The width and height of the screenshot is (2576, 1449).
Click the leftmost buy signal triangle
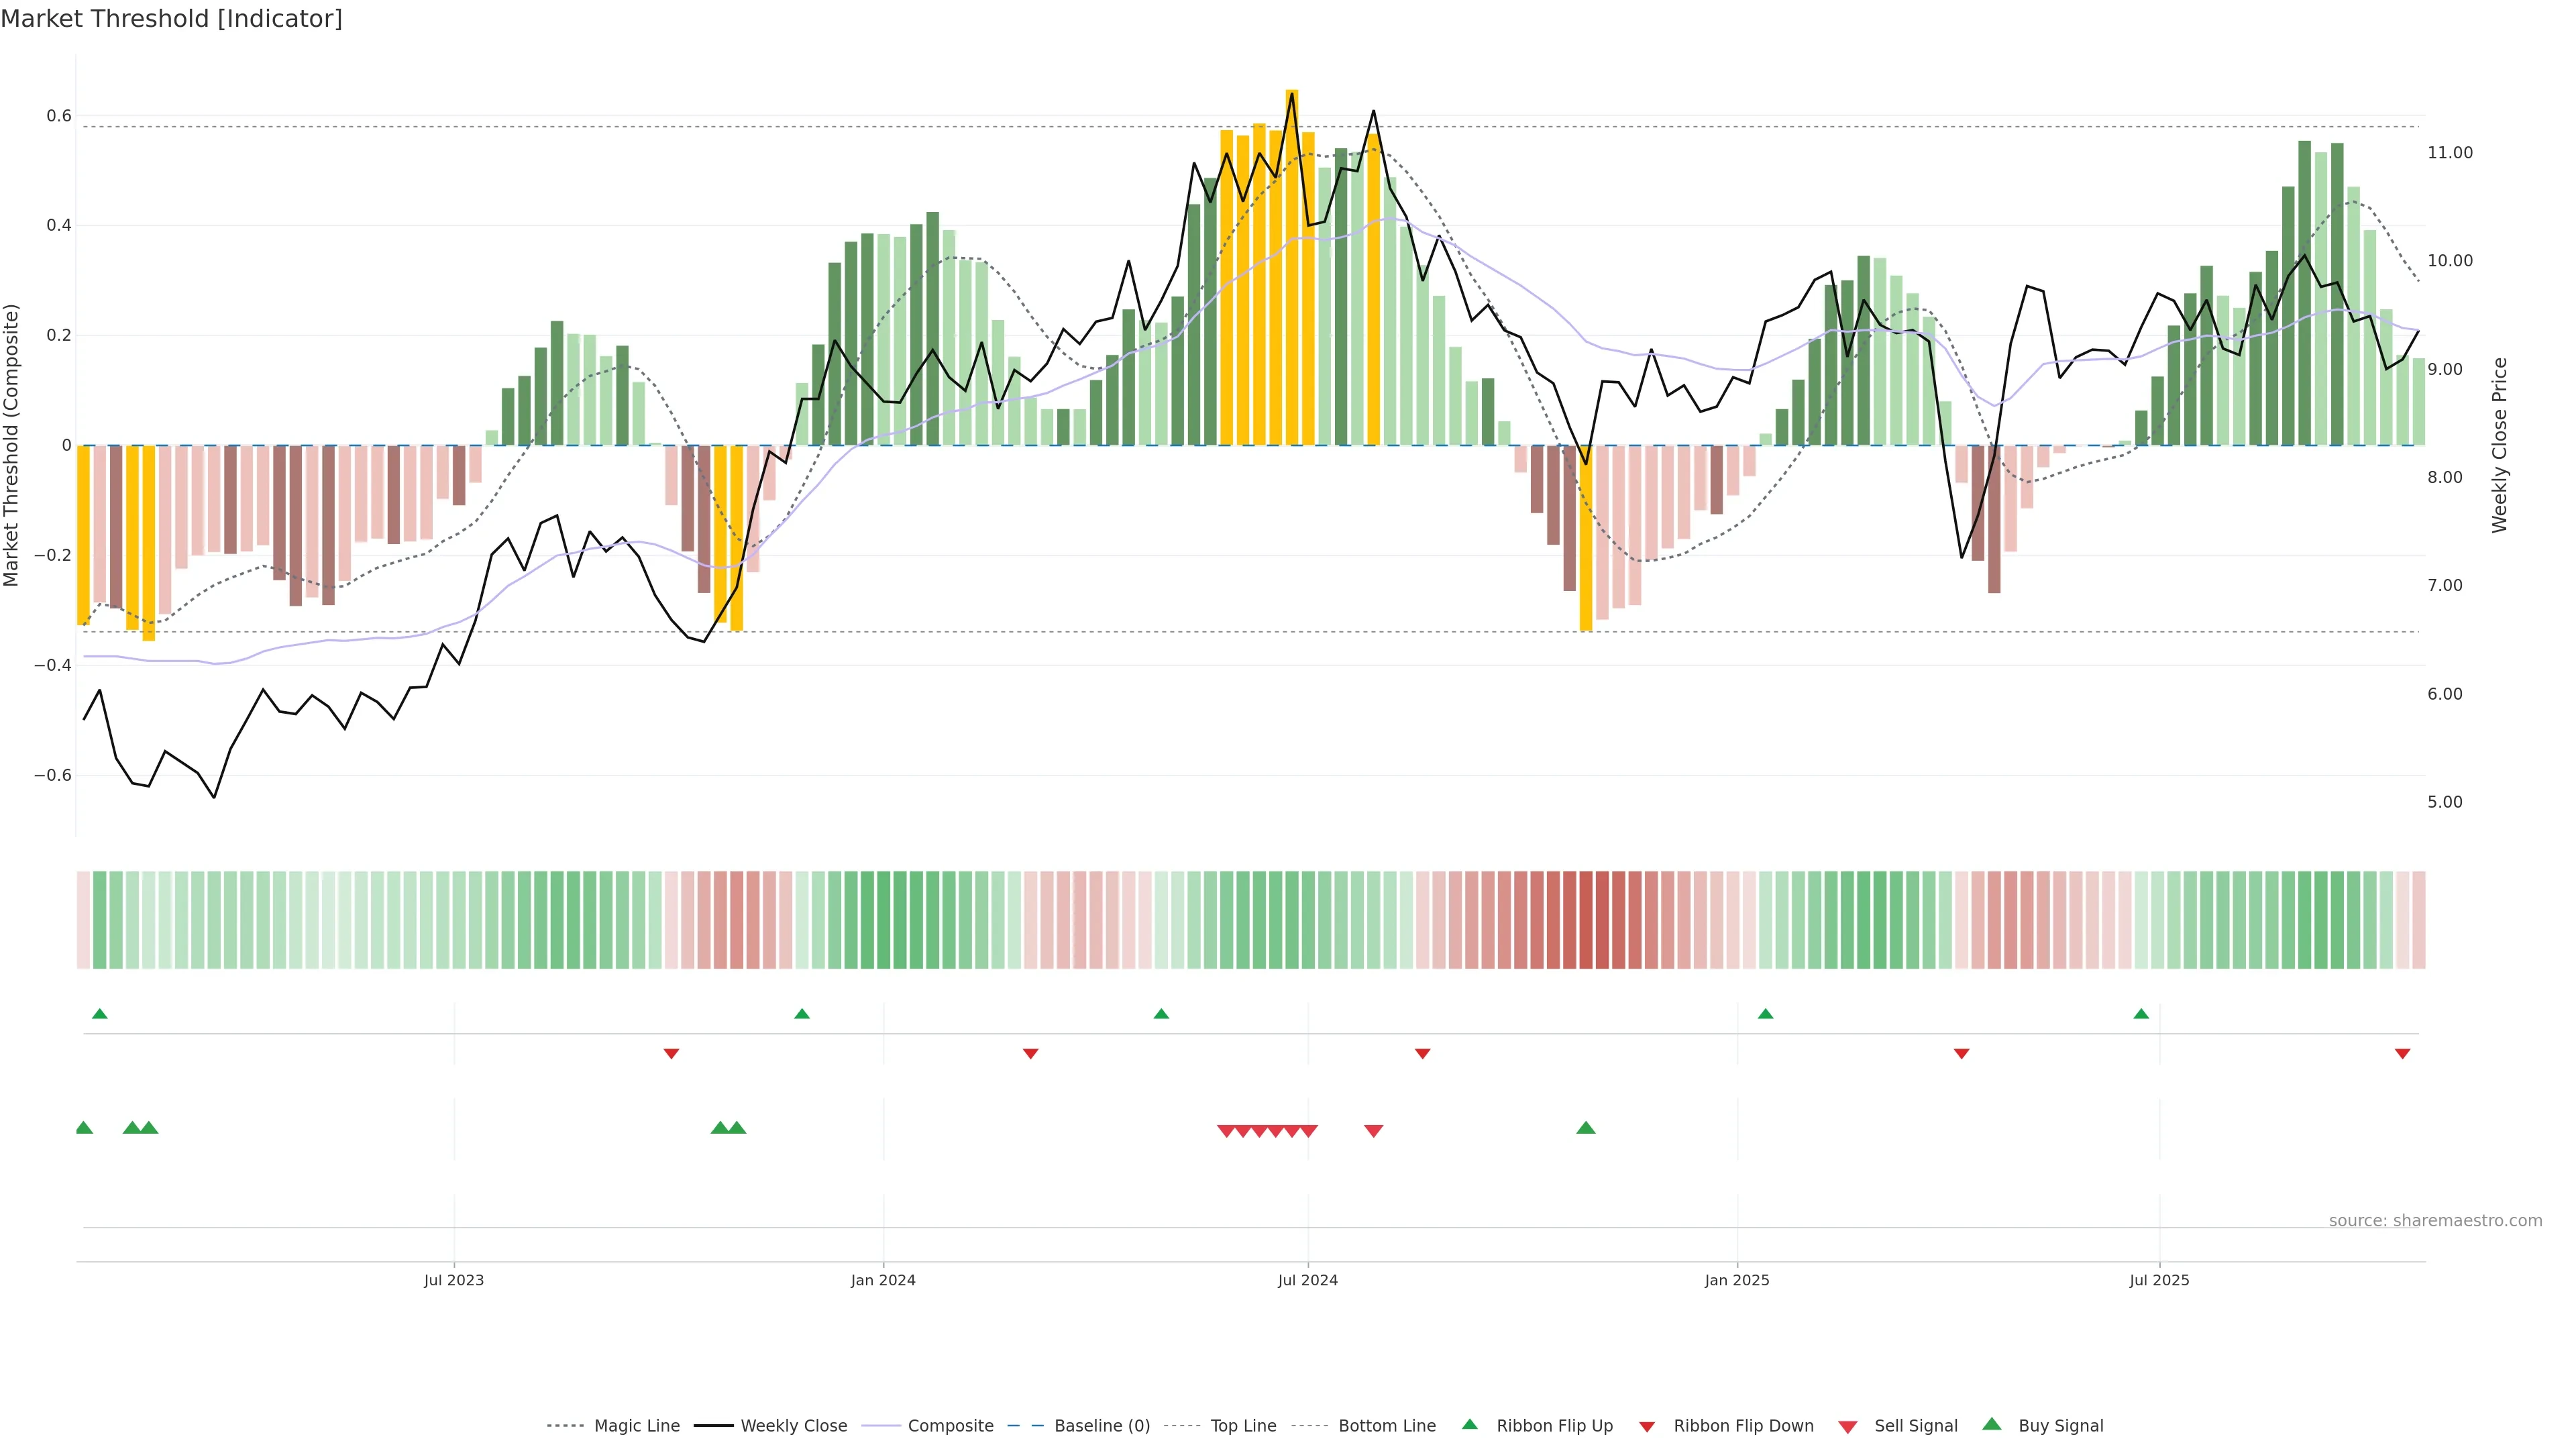(84, 1128)
